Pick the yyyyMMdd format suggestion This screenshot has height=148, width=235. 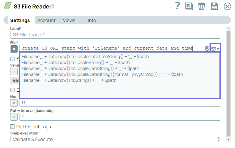tap(102, 74)
